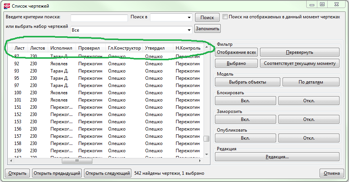
Task: Click the 'Отмена' button
Action: (332, 173)
